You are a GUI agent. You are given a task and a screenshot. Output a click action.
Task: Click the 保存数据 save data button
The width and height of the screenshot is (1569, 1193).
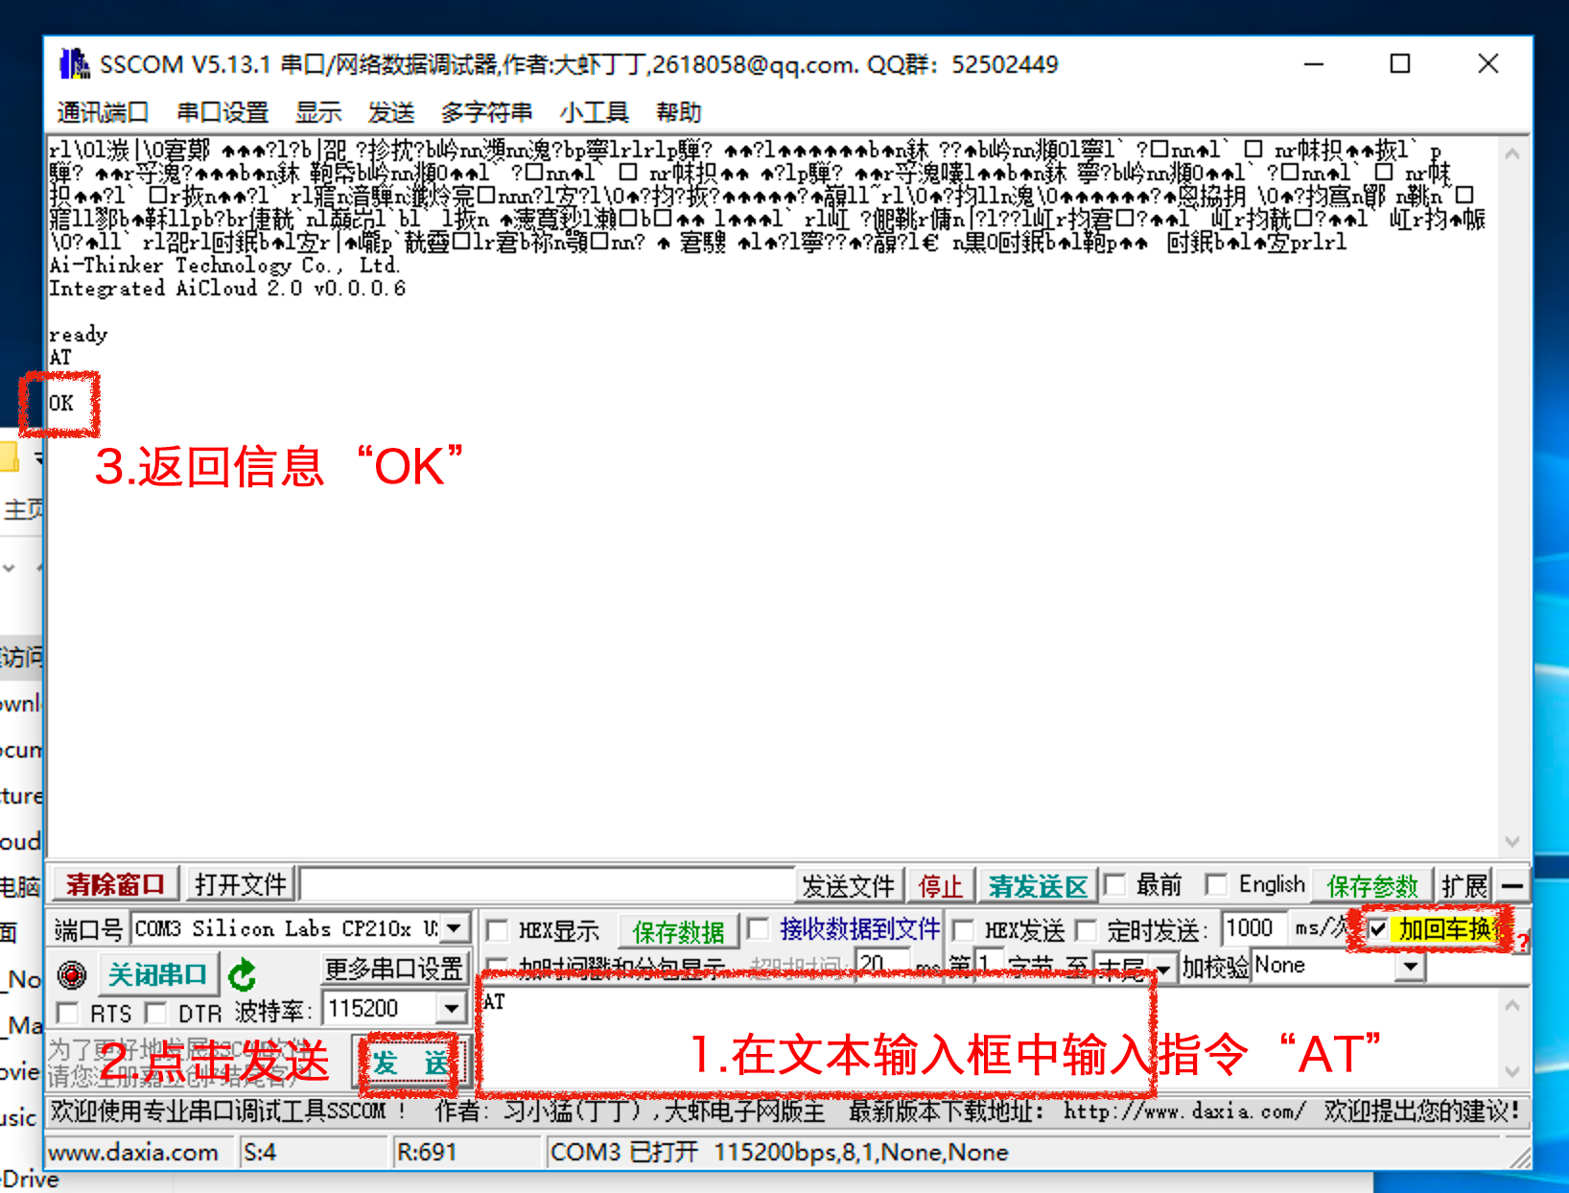pyautogui.click(x=678, y=931)
